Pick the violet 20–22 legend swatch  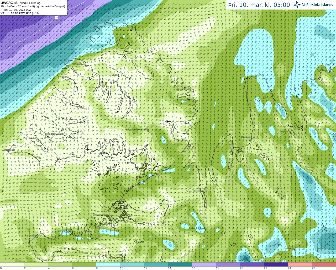[x=252, y=264]
